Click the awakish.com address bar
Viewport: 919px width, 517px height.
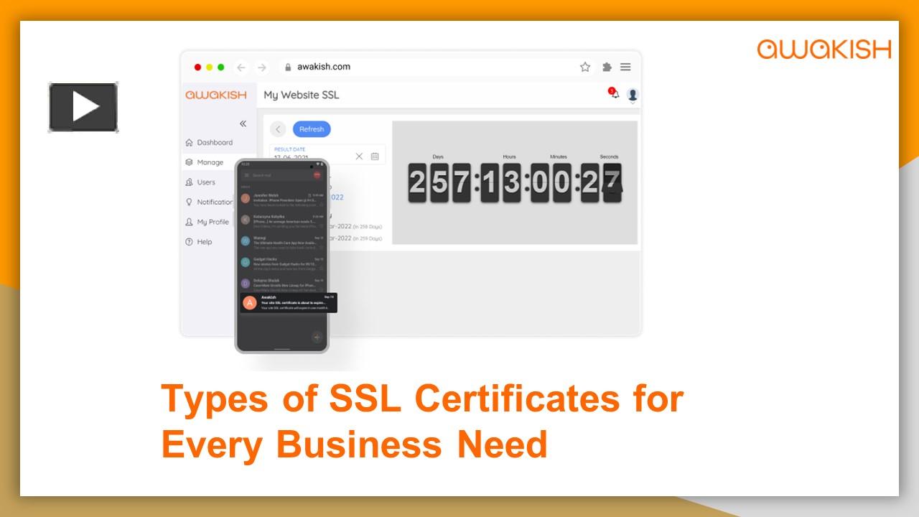(323, 66)
